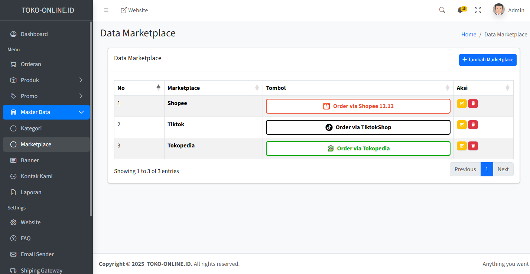
Task: Sort table by No column arrows
Action: click(x=159, y=88)
